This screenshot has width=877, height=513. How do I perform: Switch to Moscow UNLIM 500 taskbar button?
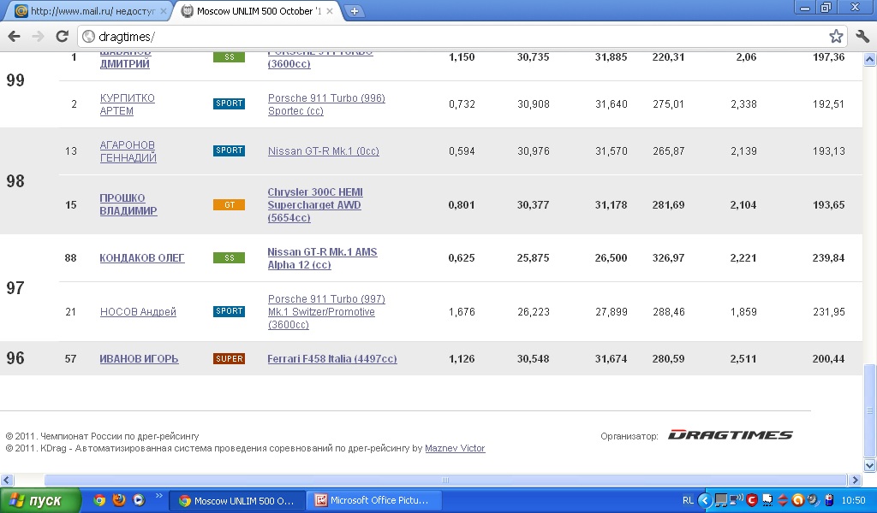[236, 501]
